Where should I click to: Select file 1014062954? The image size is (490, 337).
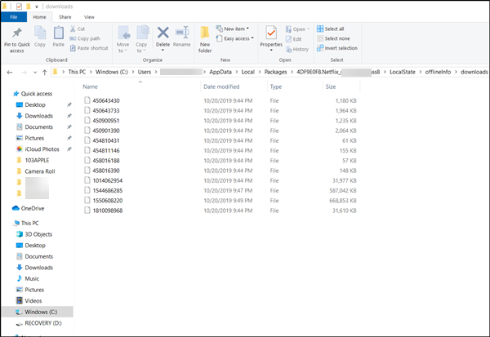108,180
